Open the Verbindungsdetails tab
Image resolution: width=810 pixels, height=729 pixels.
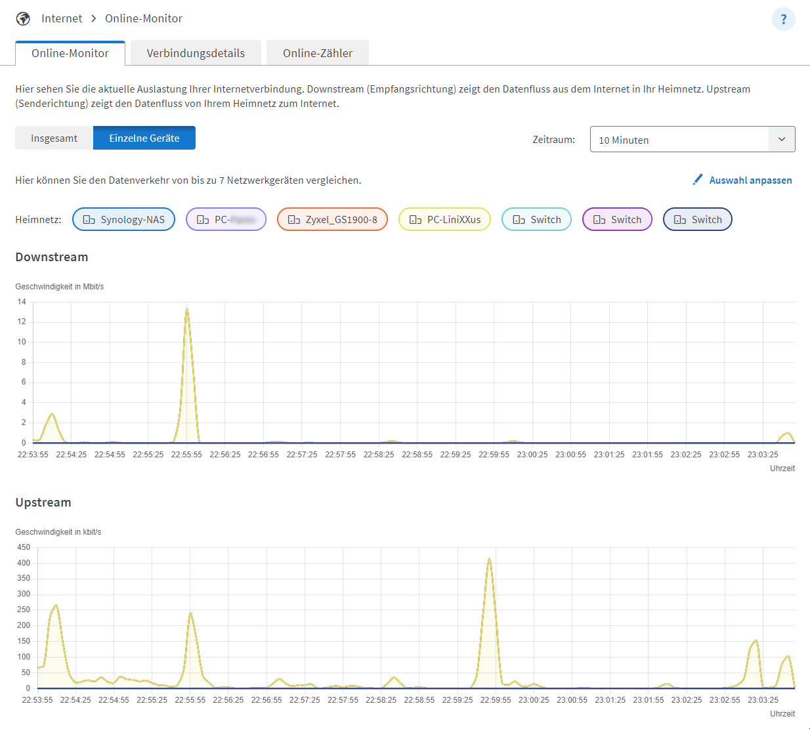point(196,53)
